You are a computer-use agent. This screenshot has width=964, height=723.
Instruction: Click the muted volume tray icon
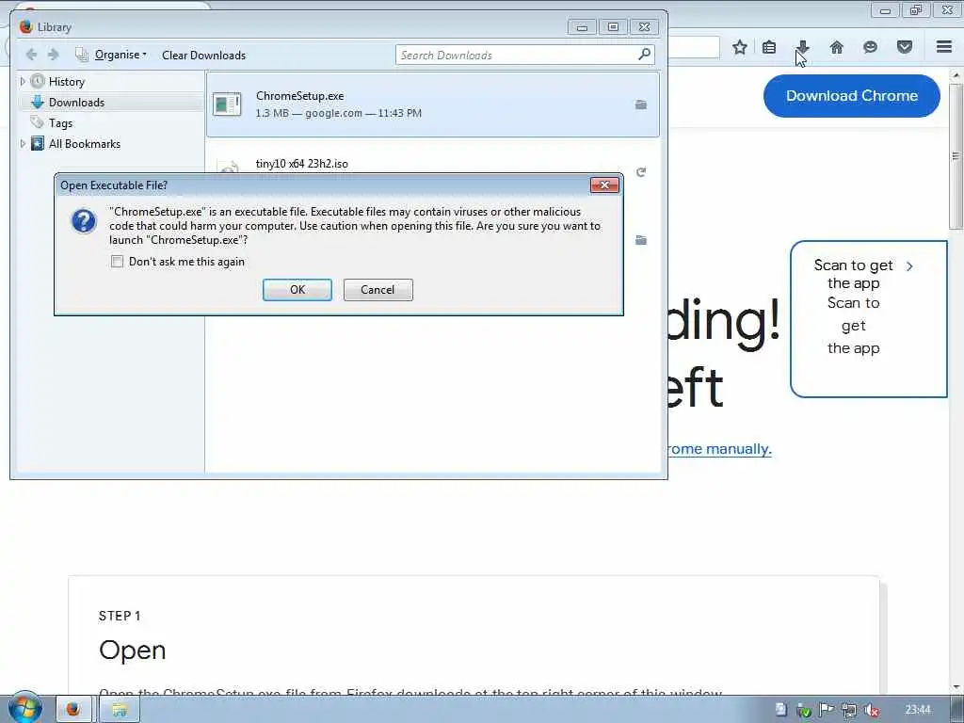click(871, 710)
